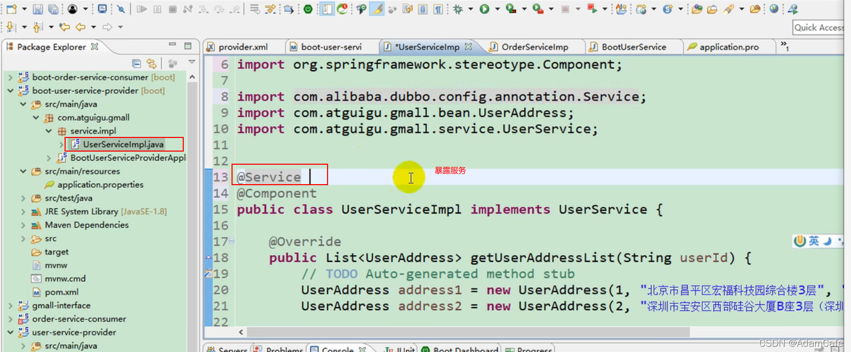Collapse the boot-user-service-provider project

10,91
